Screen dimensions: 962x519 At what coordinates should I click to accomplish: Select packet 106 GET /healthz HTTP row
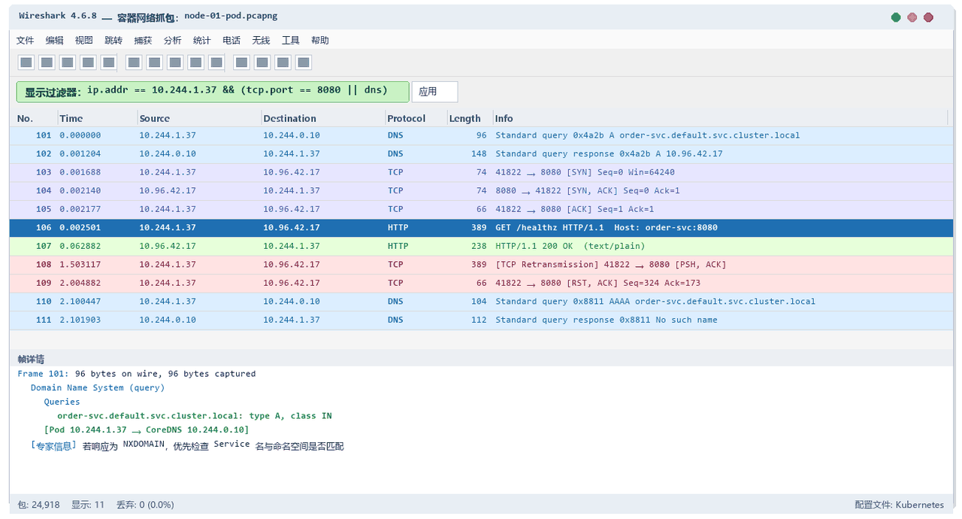pos(481,227)
